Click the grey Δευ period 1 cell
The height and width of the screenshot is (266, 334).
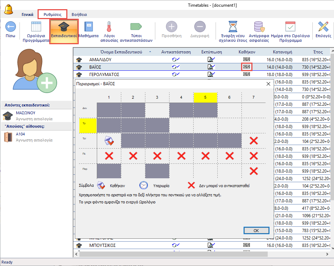click(109, 110)
